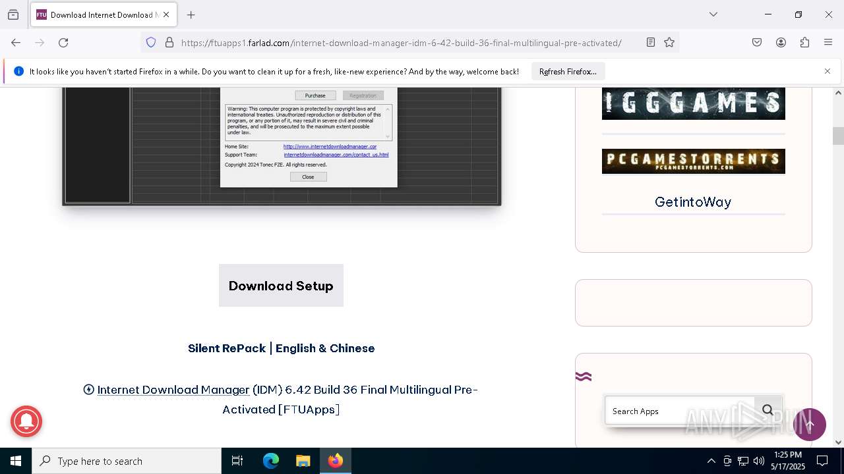This screenshot has width=844, height=474.
Task: Open the GetintoWay link
Action: (x=693, y=202)
